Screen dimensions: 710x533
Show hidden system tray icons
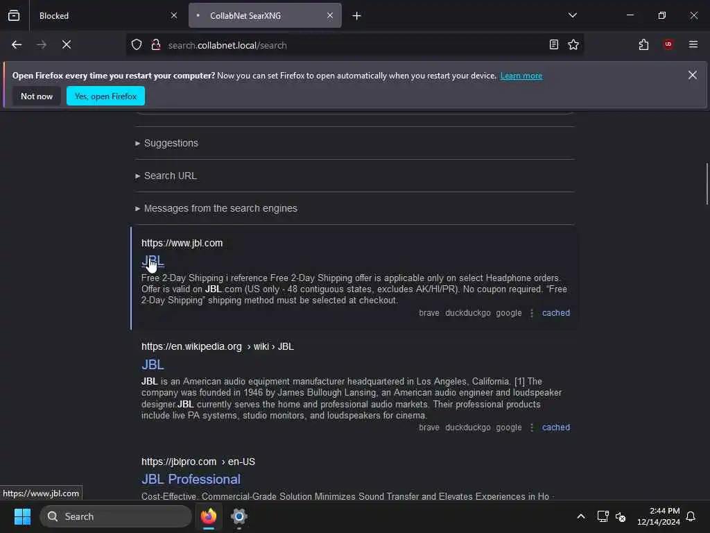tap(581, 516)
